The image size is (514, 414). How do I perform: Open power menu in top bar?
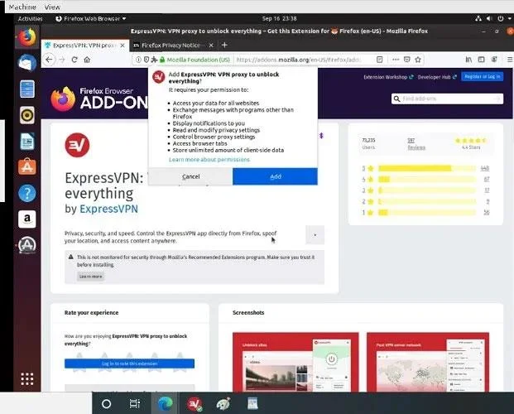[x=500, y=19]
